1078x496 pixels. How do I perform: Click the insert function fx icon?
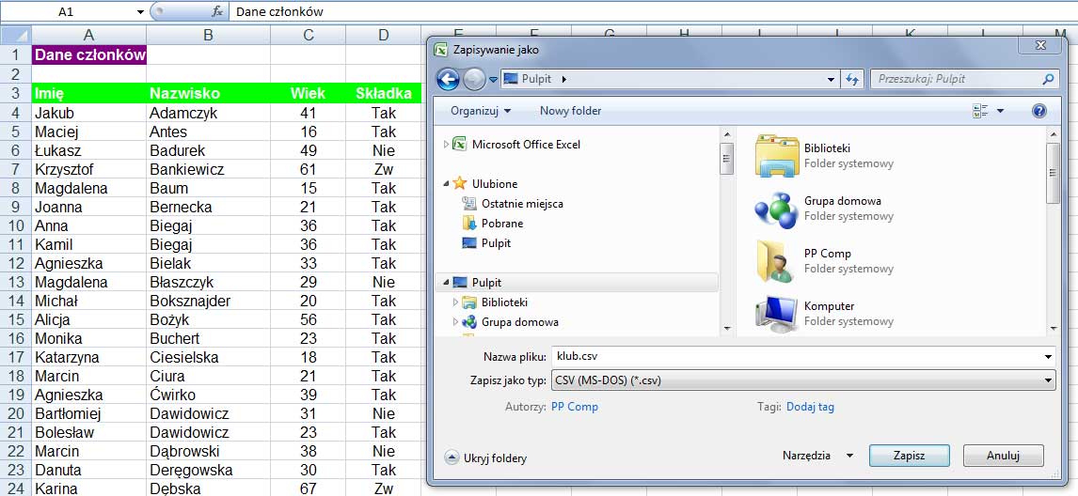217,11
